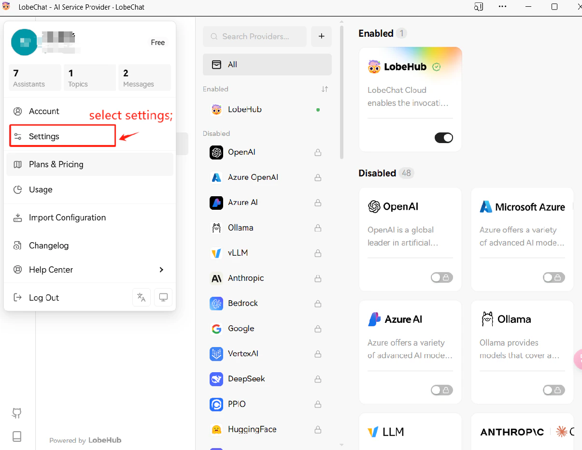Viewport: 582px width, 450px height.
Task: Click the Search Providers input field
Action: (255, 36)
